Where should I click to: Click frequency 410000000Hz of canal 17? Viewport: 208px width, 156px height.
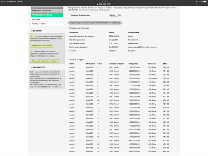pyautogui.click(x=135, y=126)
